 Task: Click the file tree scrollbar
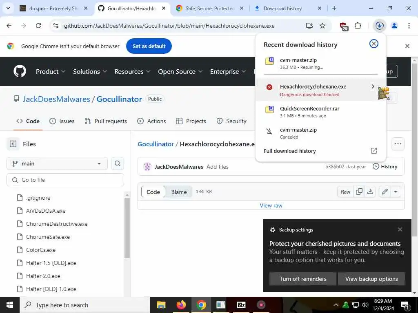click(127, 228)
